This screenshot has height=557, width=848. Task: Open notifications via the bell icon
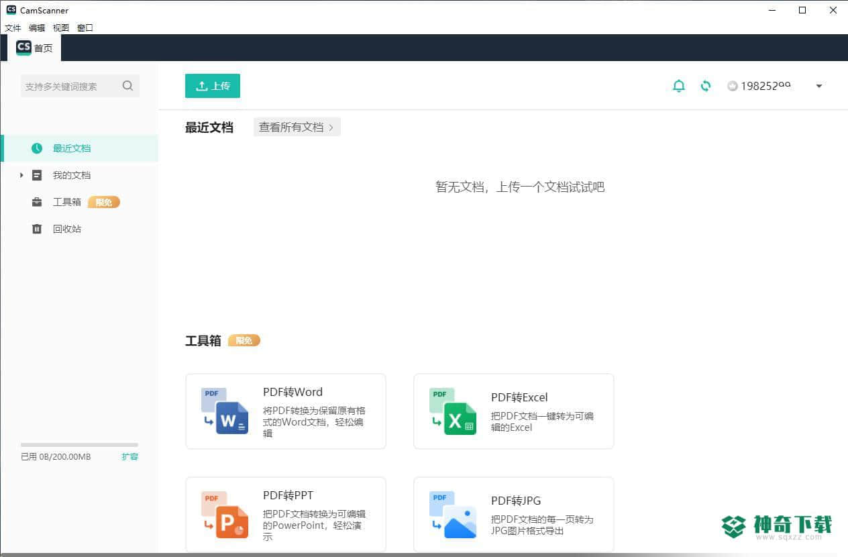(x=679, y=86)
